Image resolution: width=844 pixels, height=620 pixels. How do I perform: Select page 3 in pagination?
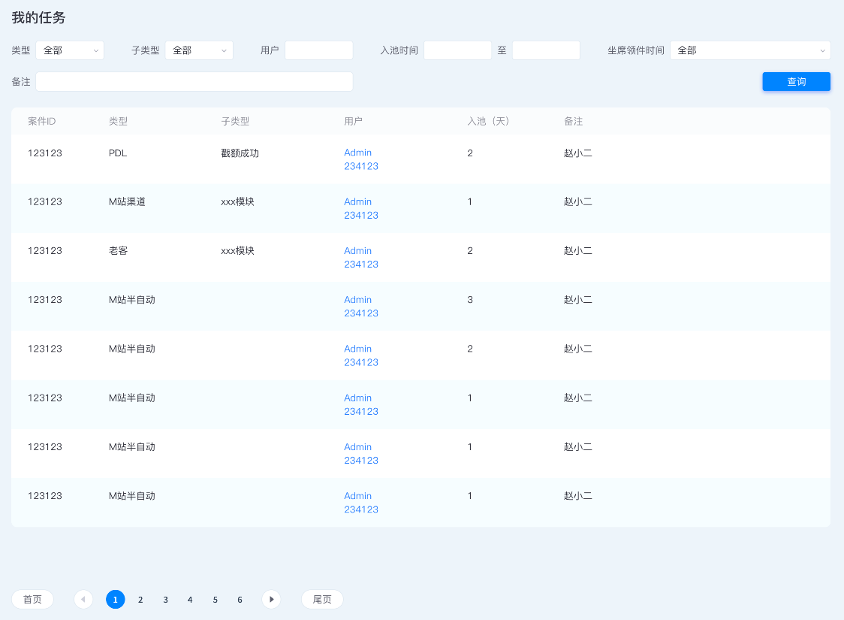[x=165, y=600]
